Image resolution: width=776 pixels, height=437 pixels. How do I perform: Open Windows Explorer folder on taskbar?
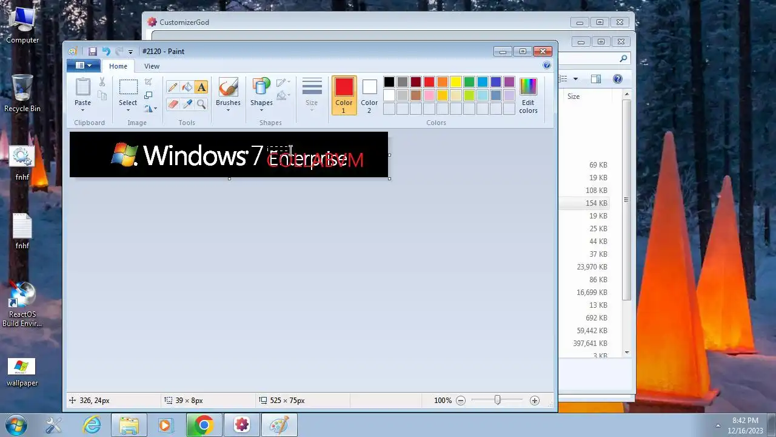[129, 425]
